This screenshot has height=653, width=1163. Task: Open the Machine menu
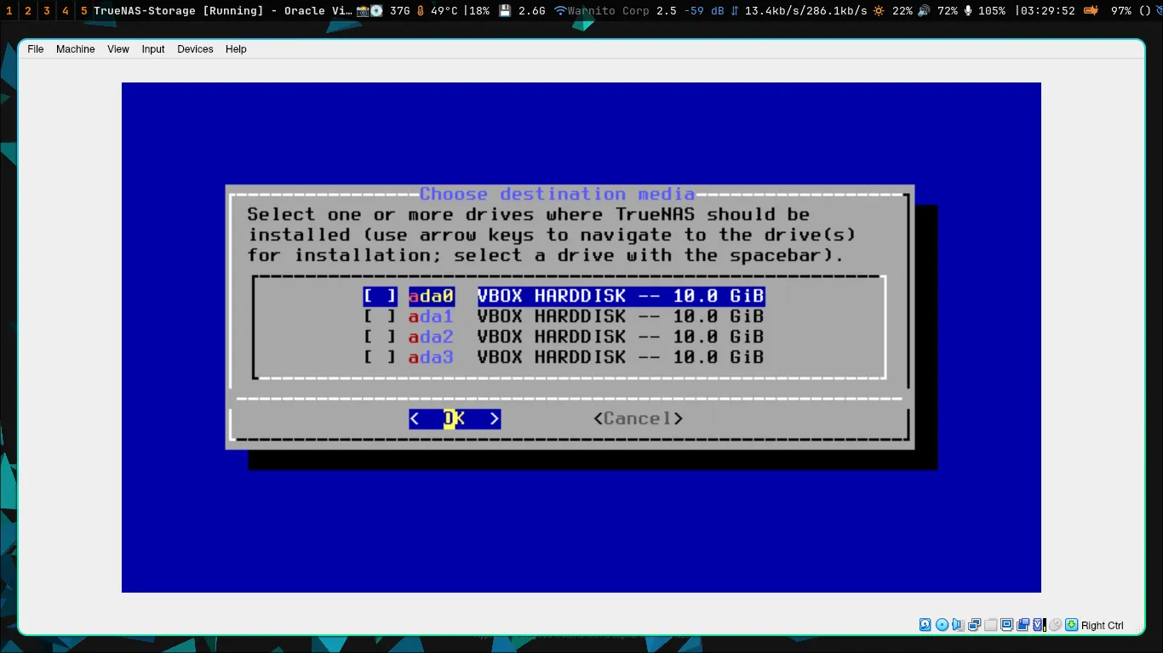[75, 49]
